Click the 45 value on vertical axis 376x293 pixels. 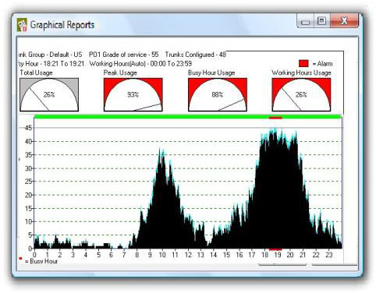[x=28, y=128]
